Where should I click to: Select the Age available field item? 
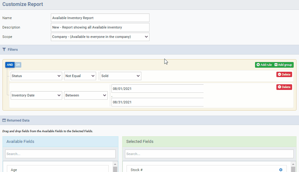tap(57, 169)
